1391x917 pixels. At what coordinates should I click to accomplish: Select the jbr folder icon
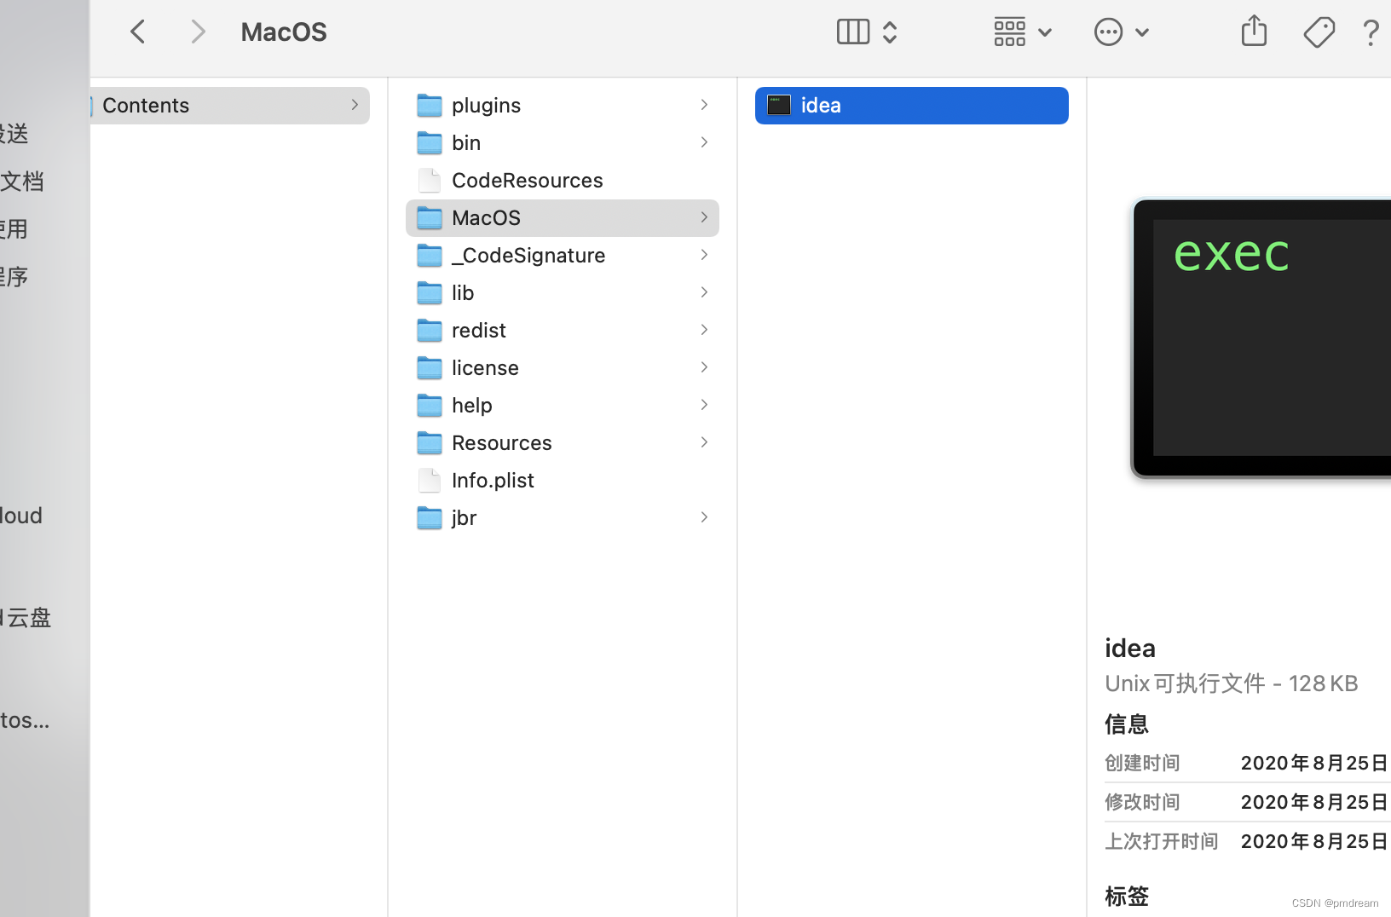coord(430,517)
